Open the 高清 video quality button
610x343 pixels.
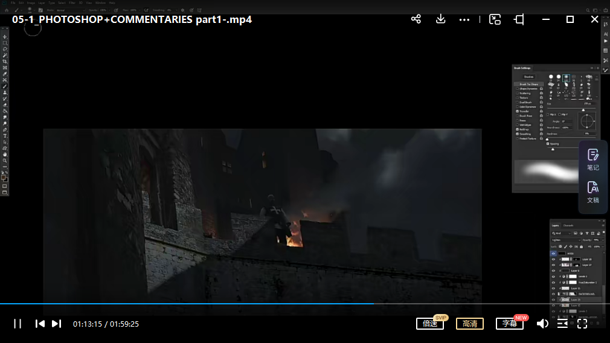click(469, 324)
